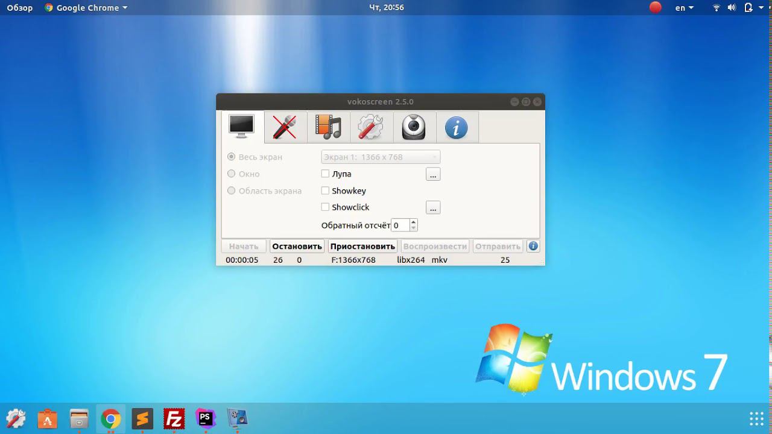Pause recording with the Приостановить button

[362, 246]
